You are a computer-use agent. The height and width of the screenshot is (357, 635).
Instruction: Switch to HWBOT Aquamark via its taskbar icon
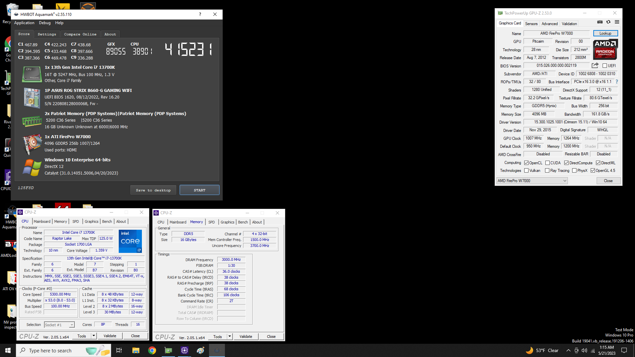coord(217,350)
